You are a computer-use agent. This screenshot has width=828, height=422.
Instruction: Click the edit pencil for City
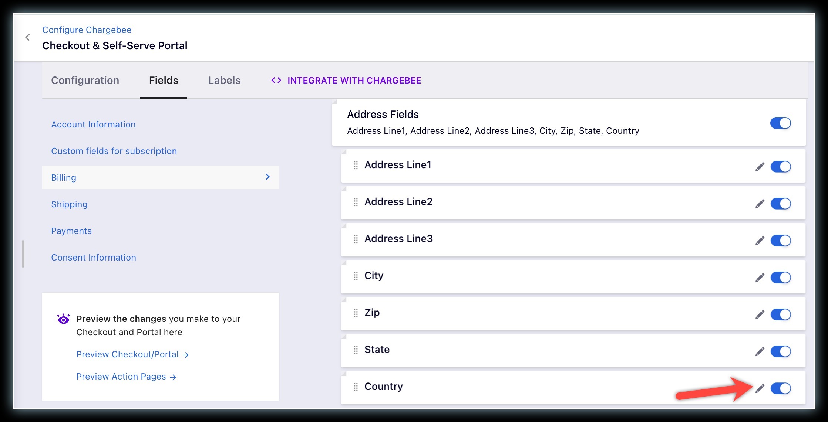click(760, 278)
